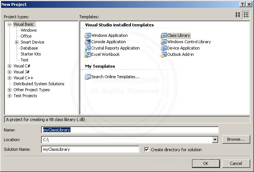Expand the Smart Device node
The image size is (254, 172).
(16, 42)
